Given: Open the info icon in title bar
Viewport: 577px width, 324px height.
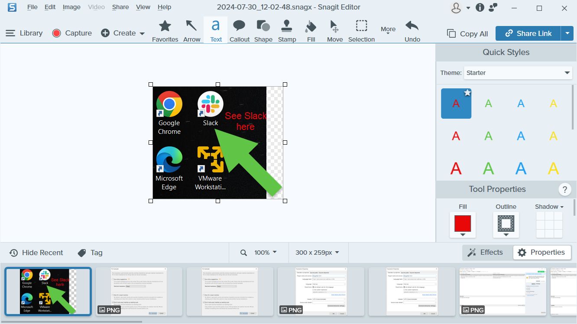Looking at the screenshot, I should pyautogui.click(x=480, y=7).
